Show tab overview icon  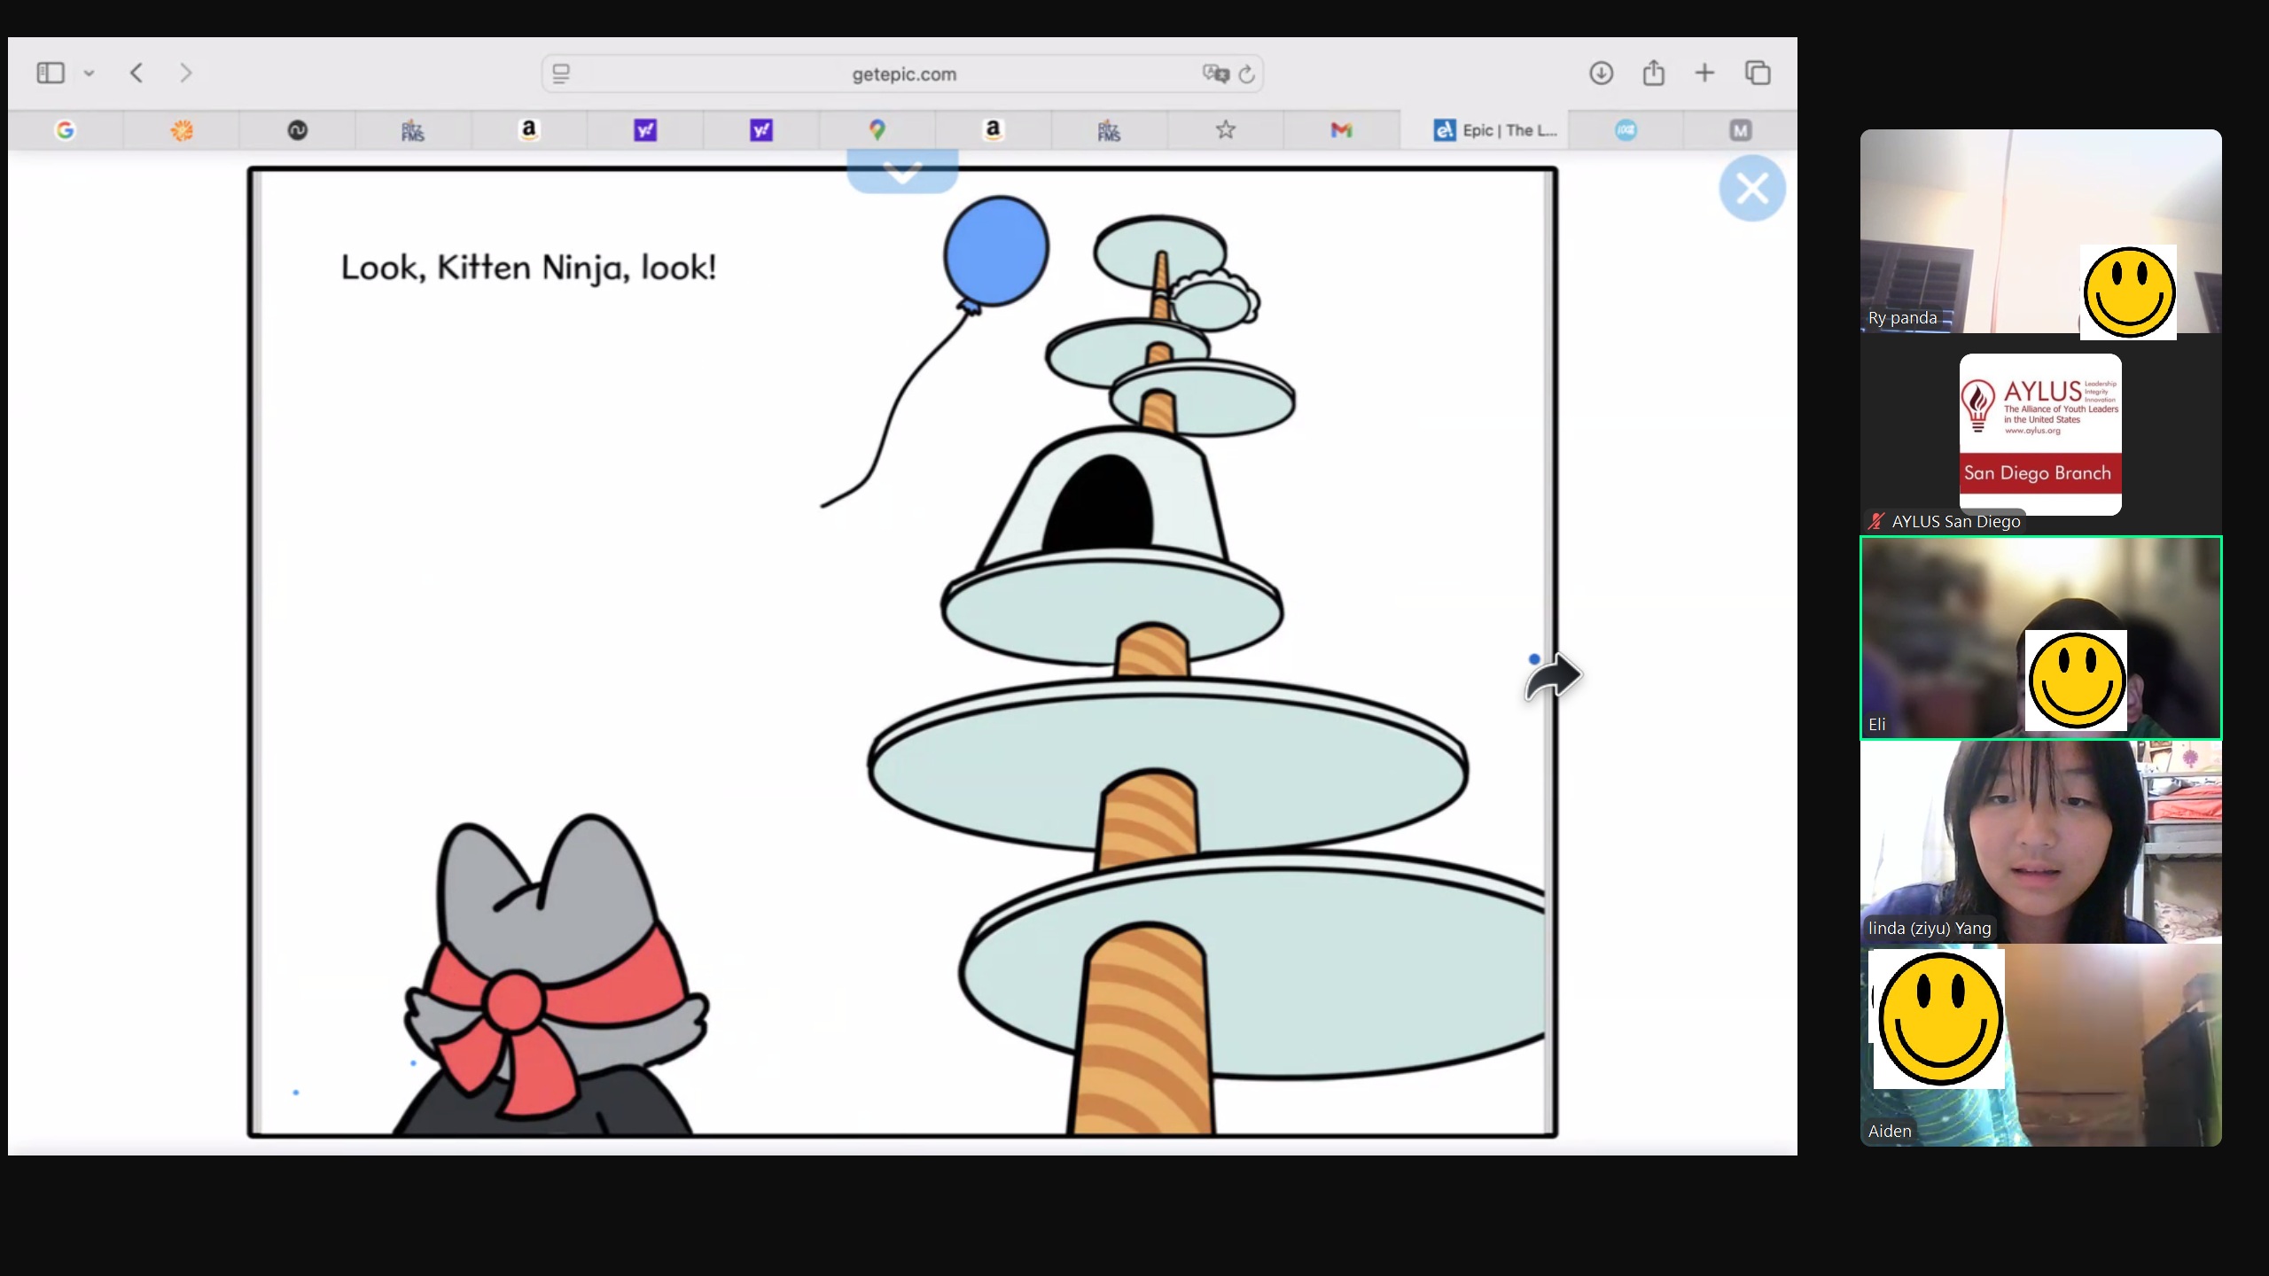pos(1758,73)
